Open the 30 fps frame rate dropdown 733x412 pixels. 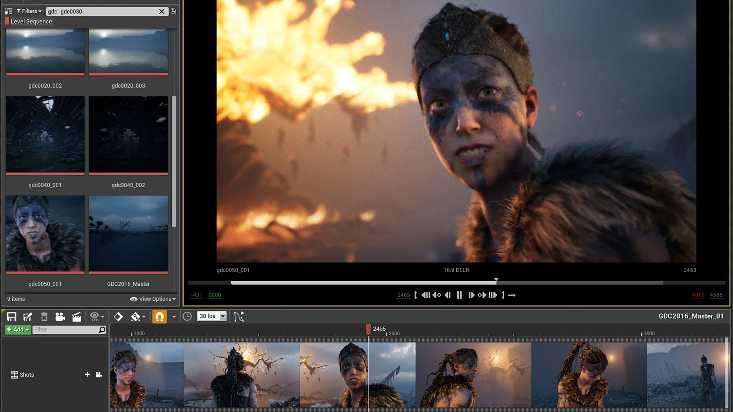(212, 316)
